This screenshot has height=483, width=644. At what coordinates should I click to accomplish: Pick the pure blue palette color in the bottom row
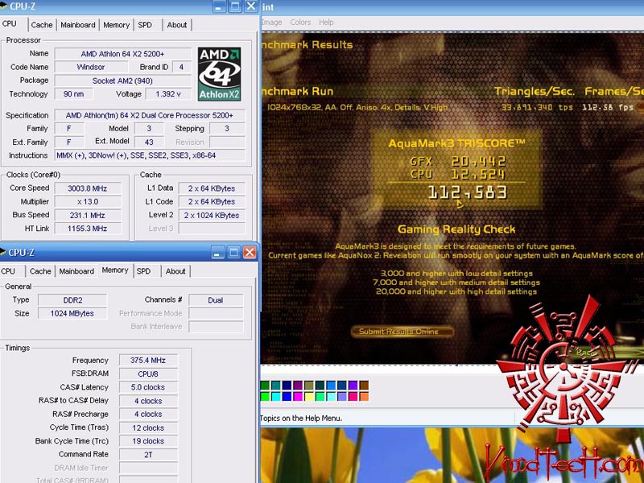(x=287, y=396)
